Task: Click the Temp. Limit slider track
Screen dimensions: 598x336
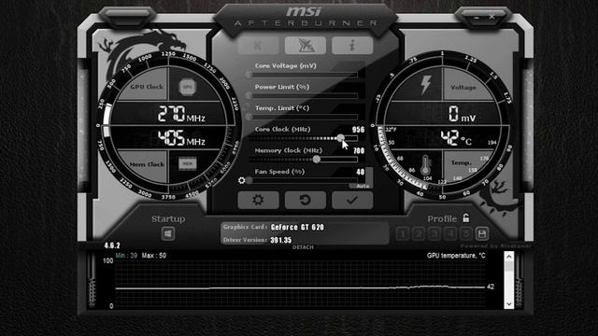Action: 304,117
